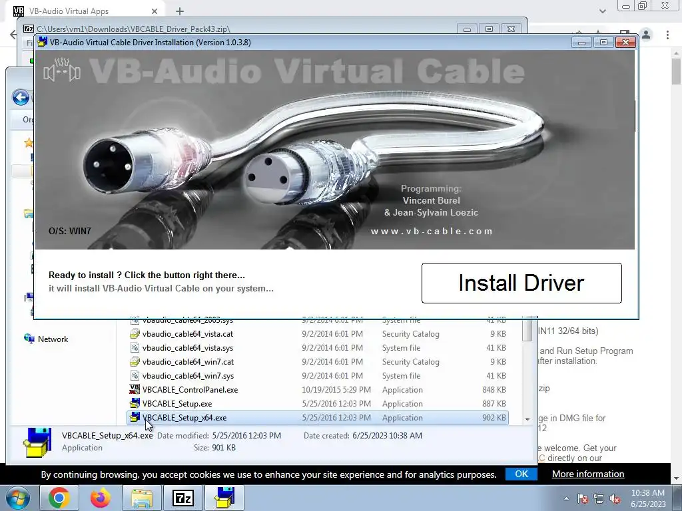Click the VBCABLE_Setup_x64.exe details pane icon
This screenshot has height=511, width=682.
click(37, 442)
